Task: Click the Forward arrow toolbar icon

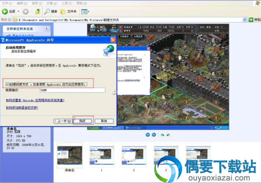Action: [25, 11]
